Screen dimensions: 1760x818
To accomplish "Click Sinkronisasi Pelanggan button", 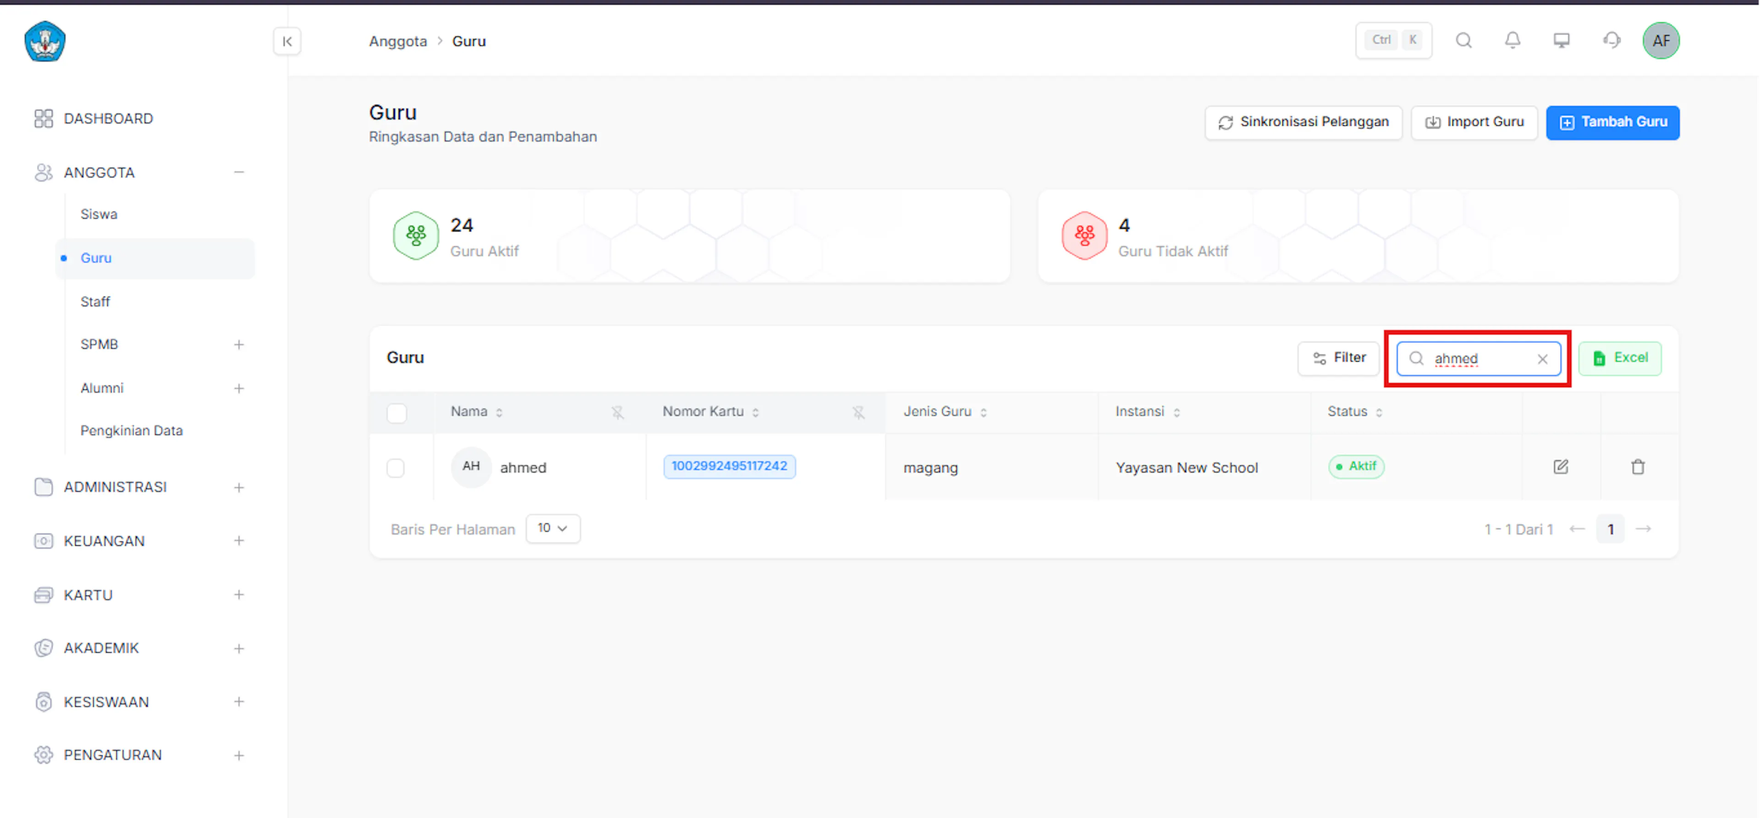I will click(1303, 122).
